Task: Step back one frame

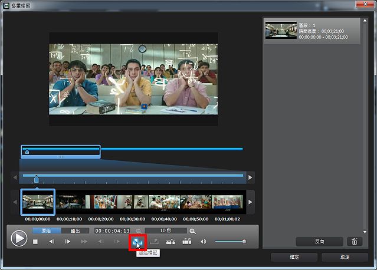Action: click(52, 242)
